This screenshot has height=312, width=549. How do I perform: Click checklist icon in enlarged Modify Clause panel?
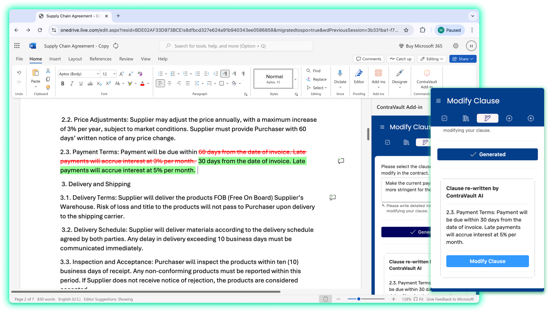(x=444, y=118)
